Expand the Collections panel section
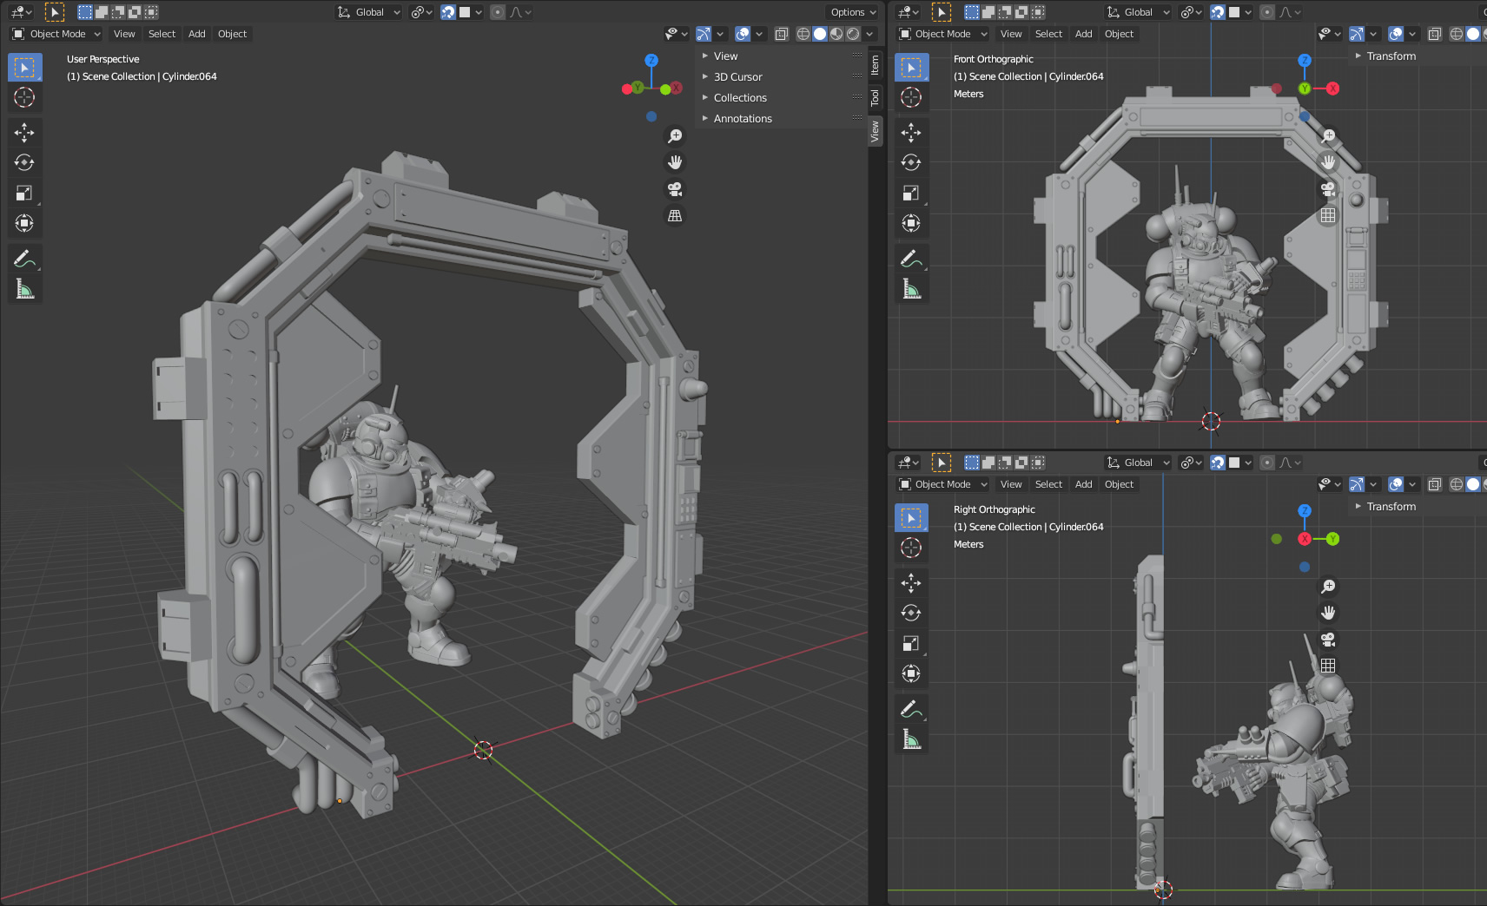The width and height of the screenshot is (1487, 906). click(740, 98)
